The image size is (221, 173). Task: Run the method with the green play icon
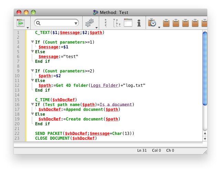tap(21, 23)
